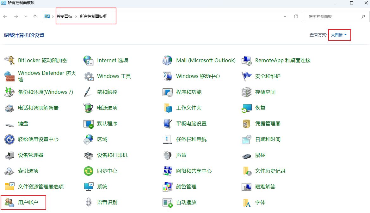Click the 声音 speaker icon

coord(167,155)
